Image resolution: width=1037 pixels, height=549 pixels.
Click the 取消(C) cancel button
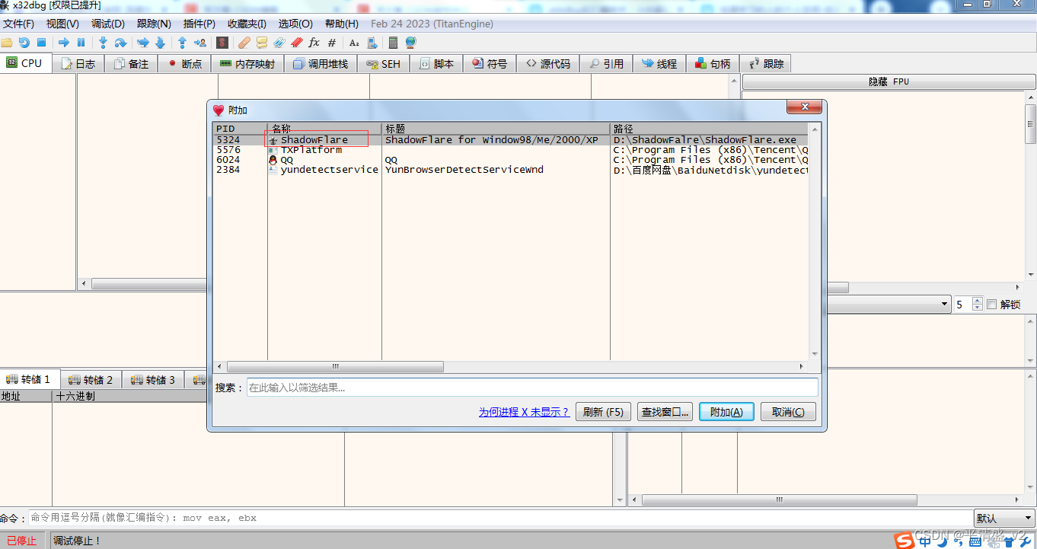(x=788, y=412)
